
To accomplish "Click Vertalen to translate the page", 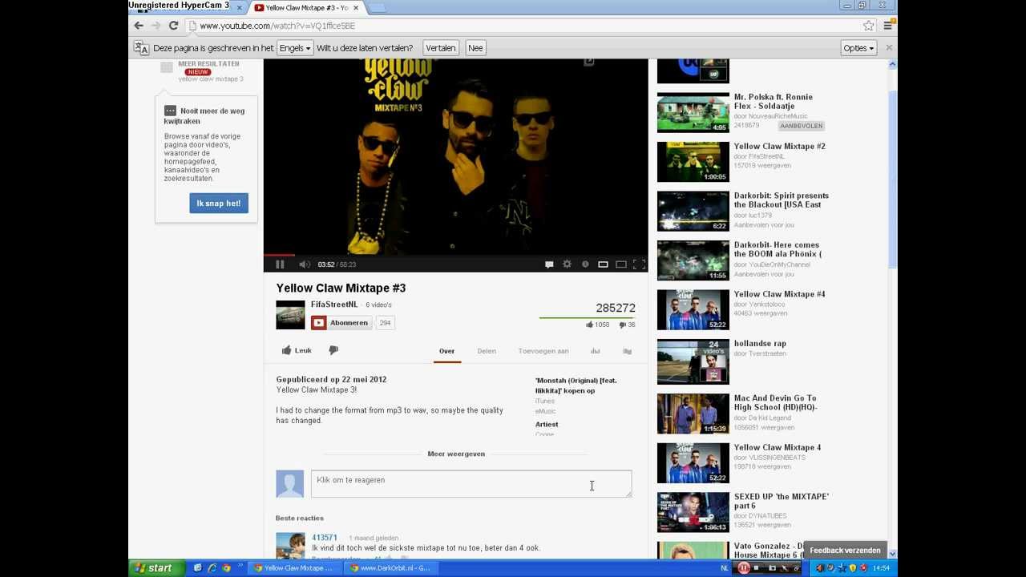I will click(440, 48).
